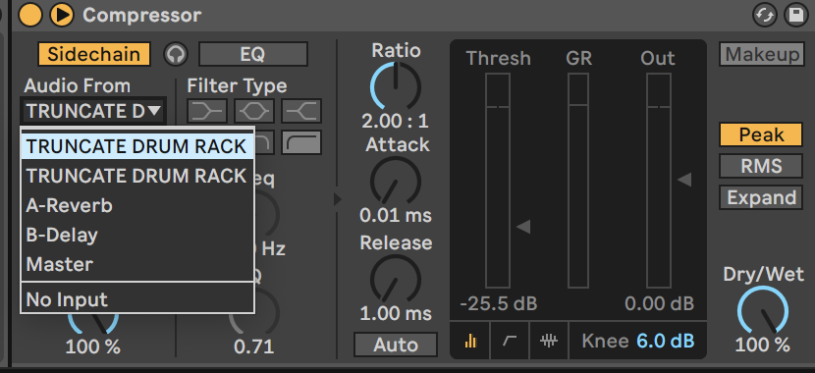Click the Knee value 6.0 dB

pos(666,341)
